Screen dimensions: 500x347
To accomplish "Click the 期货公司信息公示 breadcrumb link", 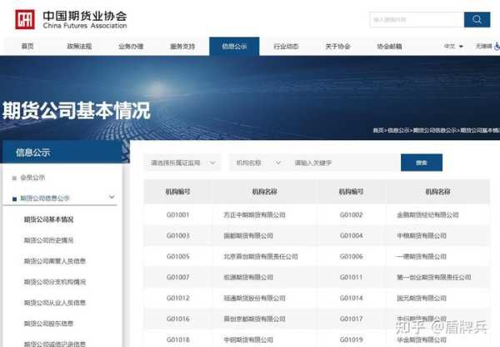I will (x=435, y=130).
